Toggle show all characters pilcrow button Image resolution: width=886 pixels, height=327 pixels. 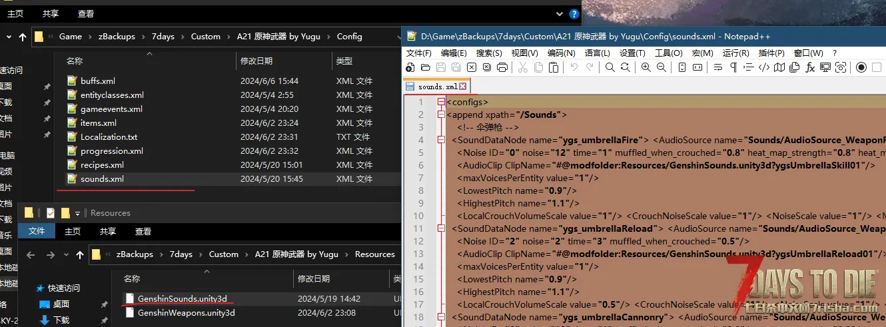pos(733,67)
